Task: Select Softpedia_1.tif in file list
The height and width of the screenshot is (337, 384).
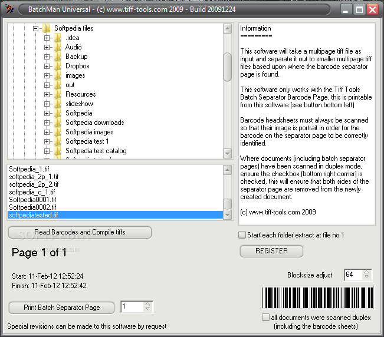Action: coord(115,169)
